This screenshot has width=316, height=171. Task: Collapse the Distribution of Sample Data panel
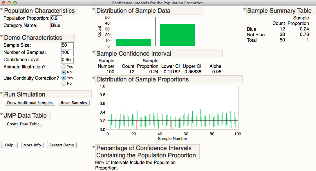[x=93, y=10]
